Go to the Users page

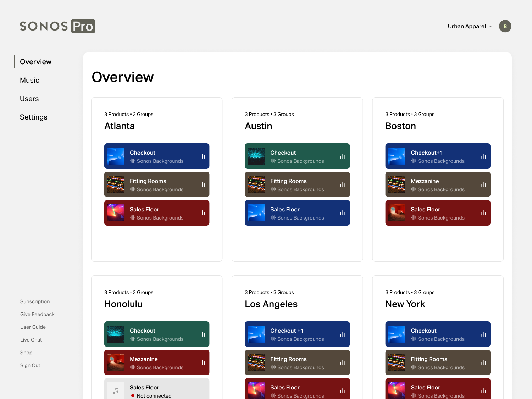point(29,99)
